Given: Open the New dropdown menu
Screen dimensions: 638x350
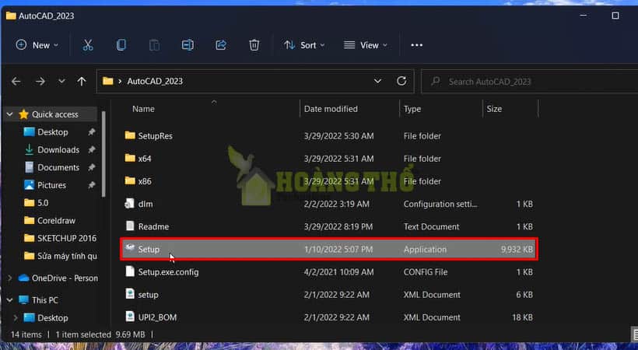Looking at the screenshot, I should pos(37,45).
